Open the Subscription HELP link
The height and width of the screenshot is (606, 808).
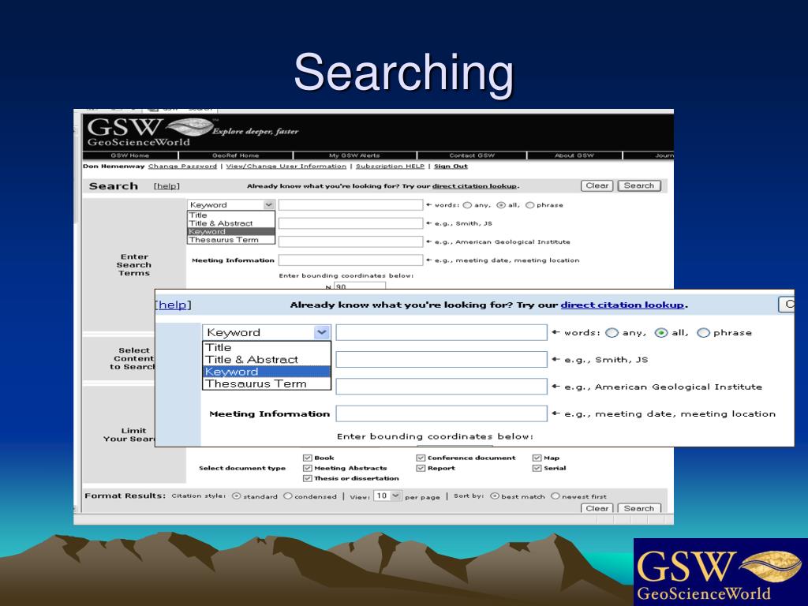point(390,166)
